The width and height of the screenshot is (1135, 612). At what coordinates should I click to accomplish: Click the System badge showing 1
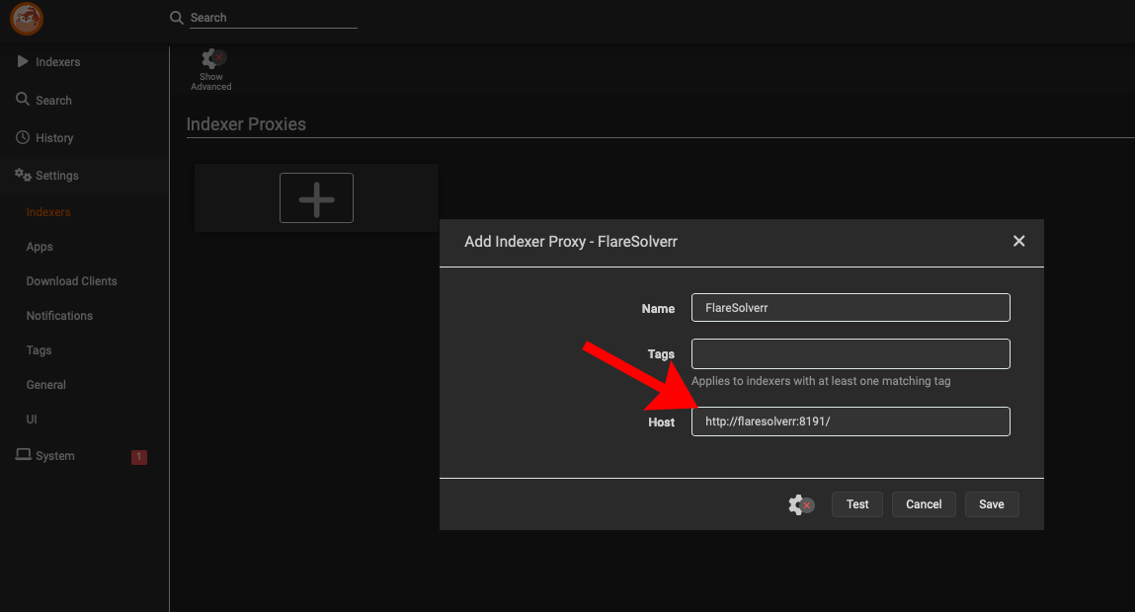pyautogui.click(x=139, y=457)
